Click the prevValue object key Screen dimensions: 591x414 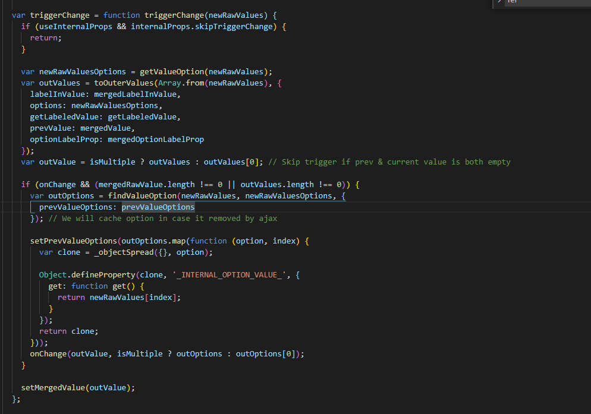[51, 128]
